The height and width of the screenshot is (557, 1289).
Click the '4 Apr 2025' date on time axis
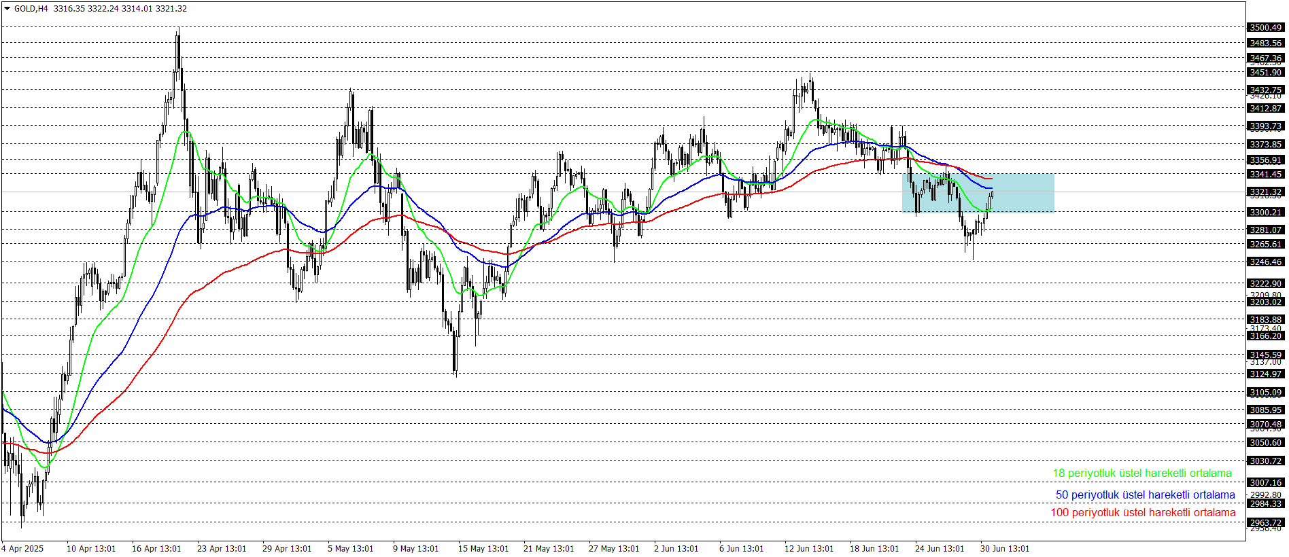pyautogui.click(x=22, y=549)
